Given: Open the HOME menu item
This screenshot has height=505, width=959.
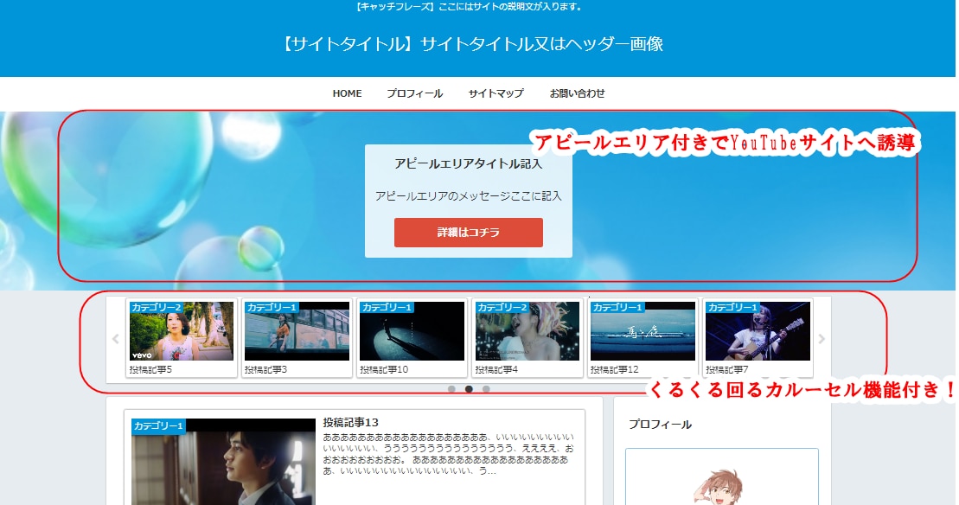Looking at the screenshot, I should 347,93.
